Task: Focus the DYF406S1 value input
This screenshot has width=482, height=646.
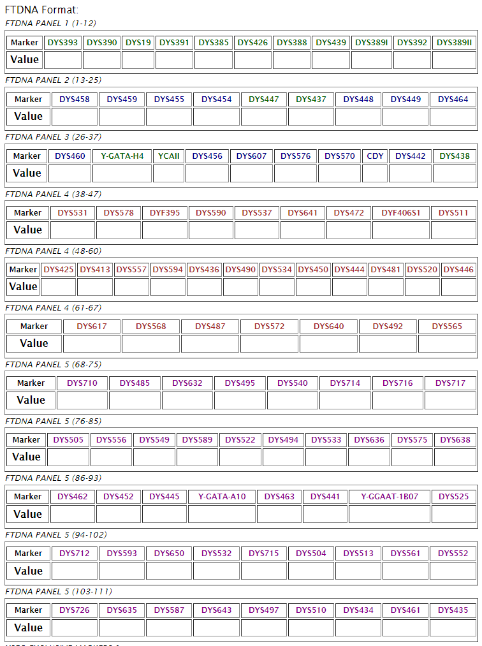Action: (400, 230)
